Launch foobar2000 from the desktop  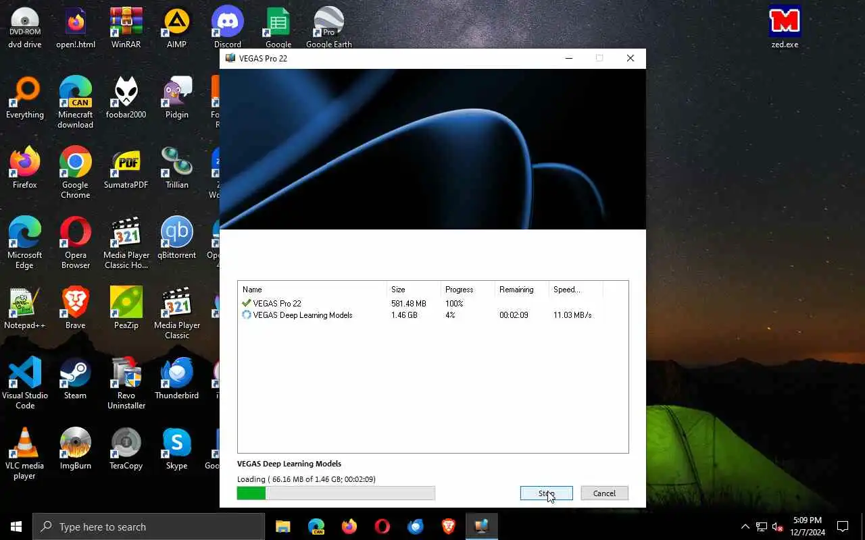[126, 98]
